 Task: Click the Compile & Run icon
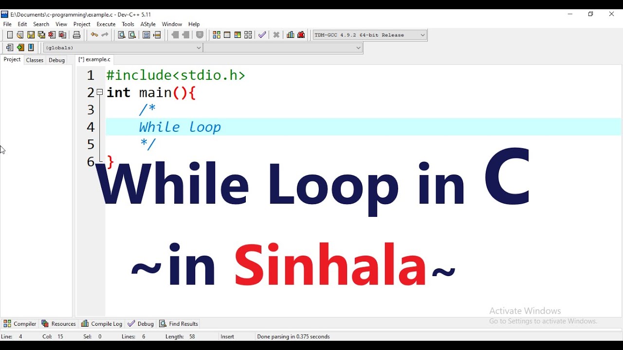[x=238, y=35]
